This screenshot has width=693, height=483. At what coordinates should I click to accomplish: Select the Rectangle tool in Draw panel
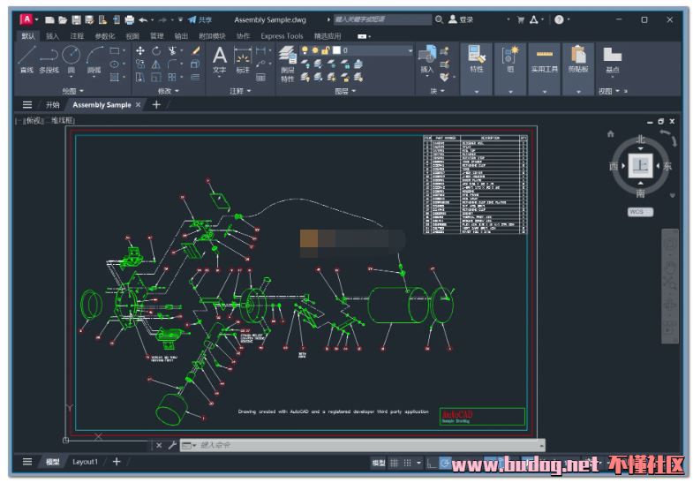click(115, 51)
